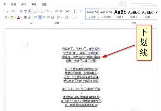Set paragraph alignment to justify

click(x=48, y=17)
